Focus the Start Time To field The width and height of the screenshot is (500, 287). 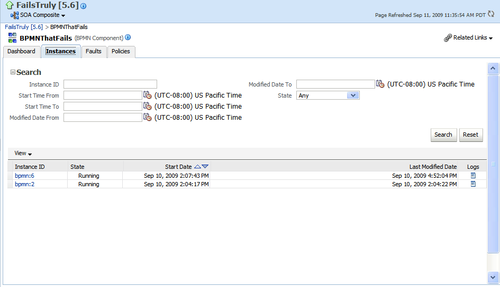pyautogui.click(x=103, y=107)
